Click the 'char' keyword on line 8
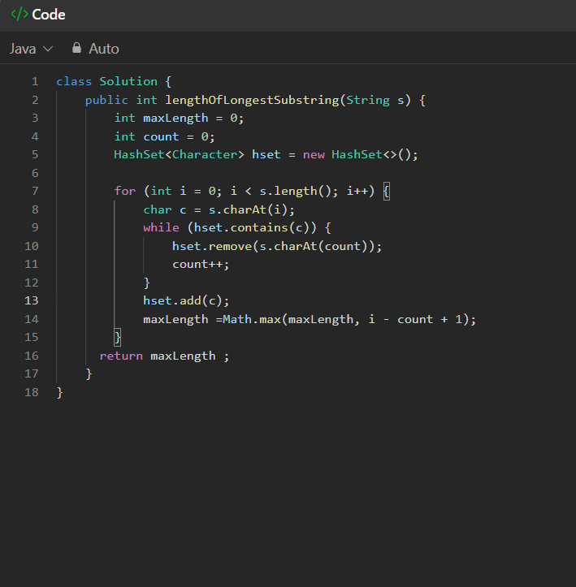The width and height of the screenshot is (576, 587). click(x=158, y=209)
